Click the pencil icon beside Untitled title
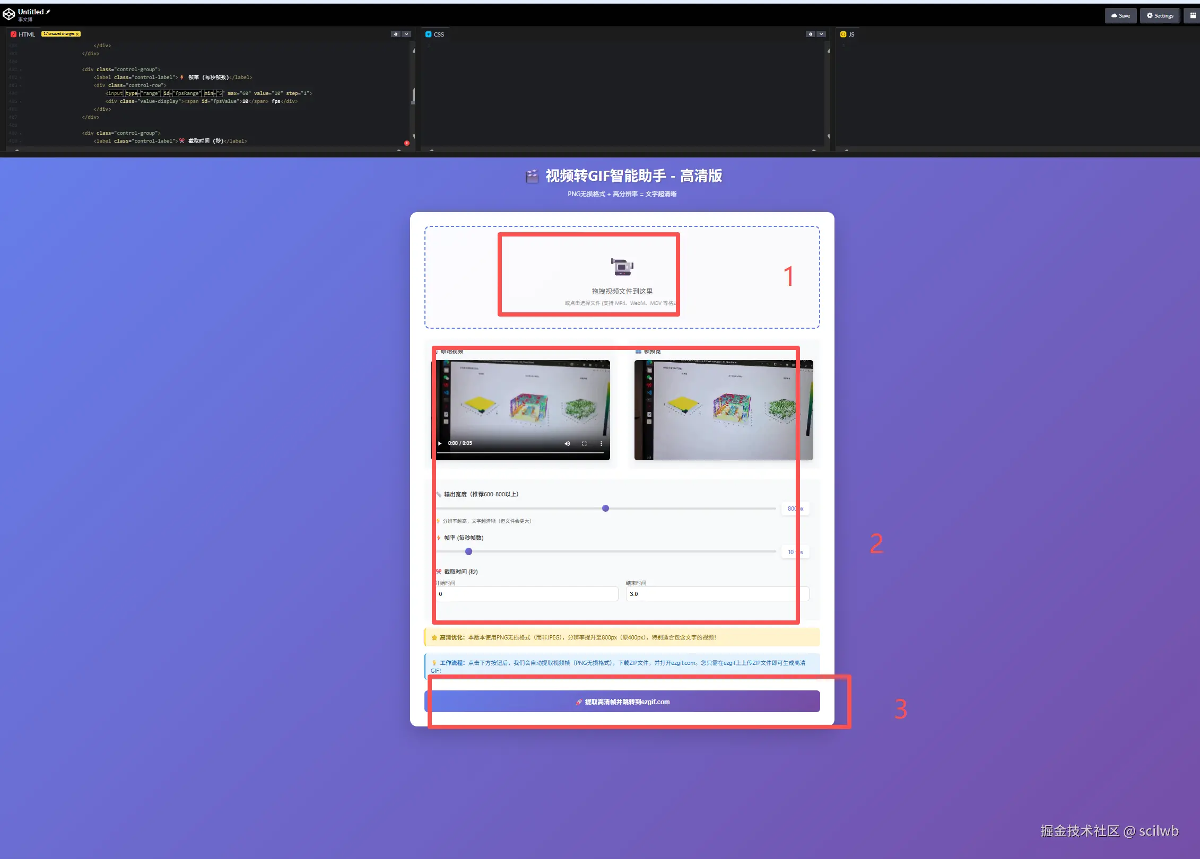 pos(48,11)
